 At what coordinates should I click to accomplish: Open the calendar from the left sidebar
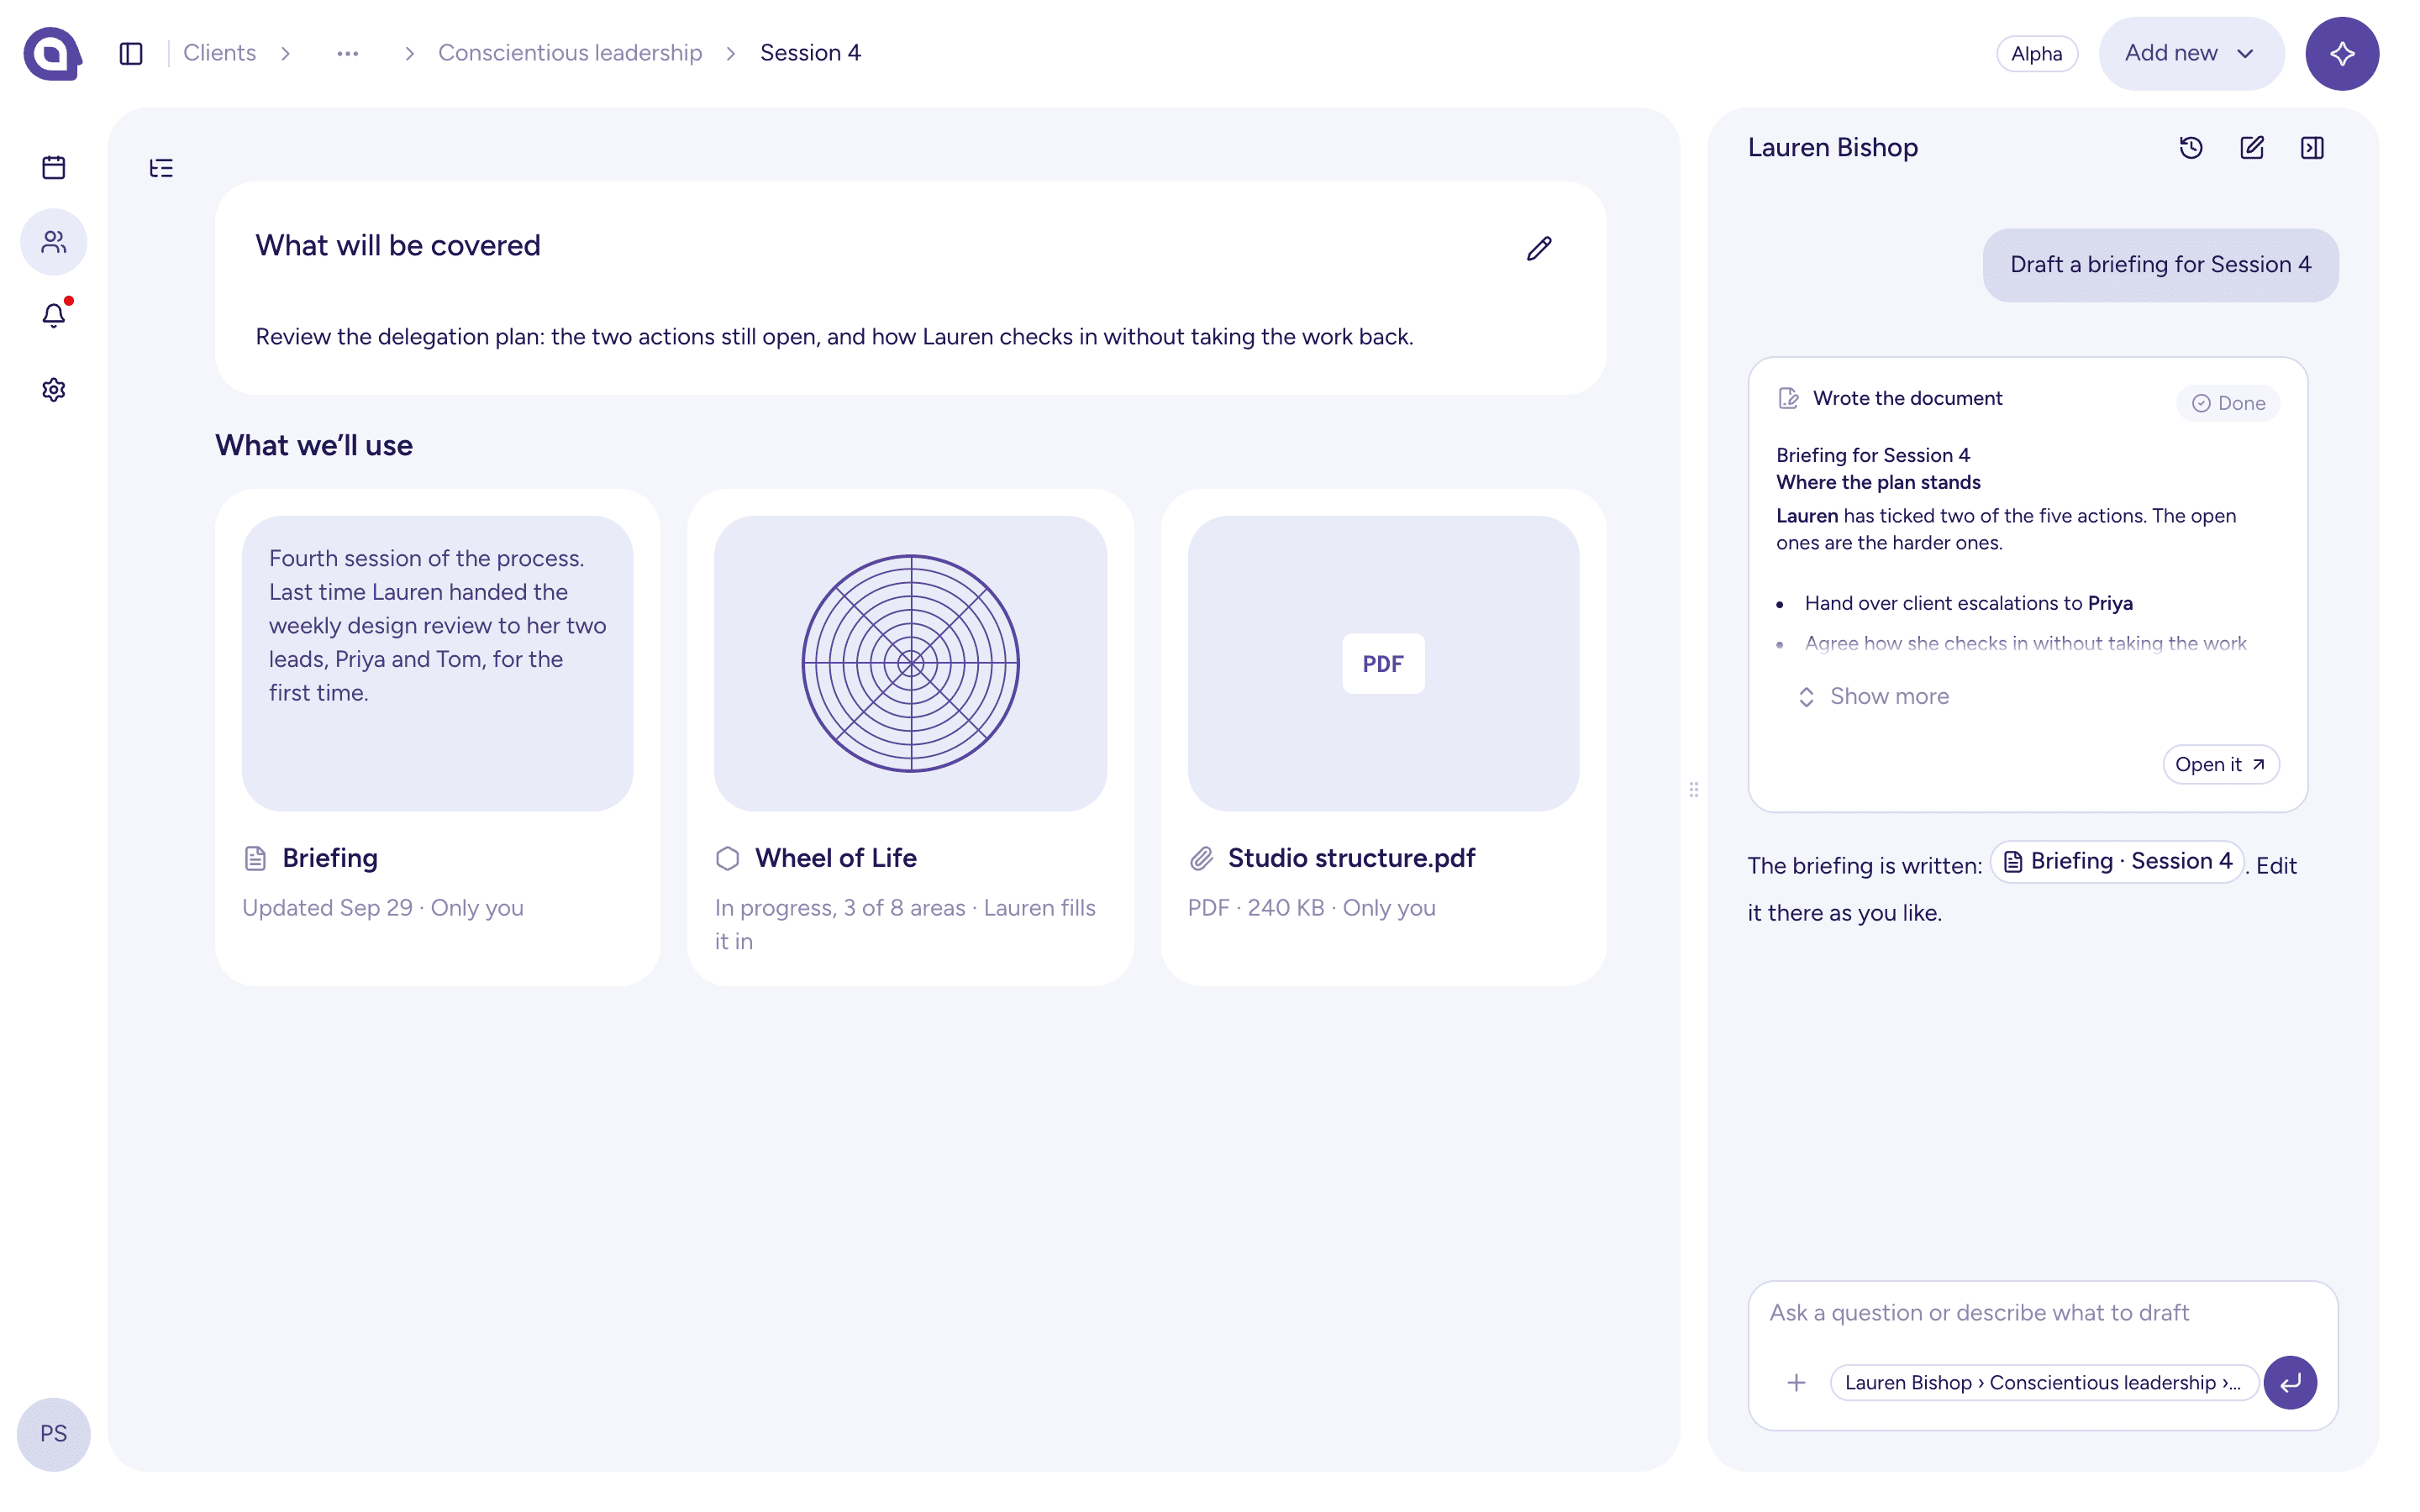point(54,167)
